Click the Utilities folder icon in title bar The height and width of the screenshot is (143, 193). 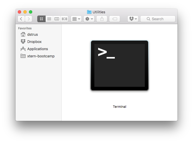89,12
